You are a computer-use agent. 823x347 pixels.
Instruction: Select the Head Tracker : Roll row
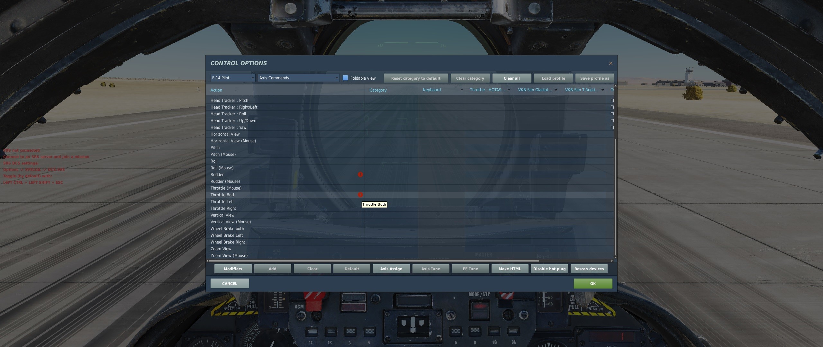[x=410, y=114]
